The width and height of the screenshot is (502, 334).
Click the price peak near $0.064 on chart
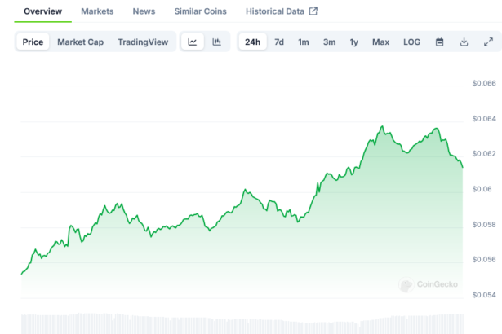click(x=381, y=127)
